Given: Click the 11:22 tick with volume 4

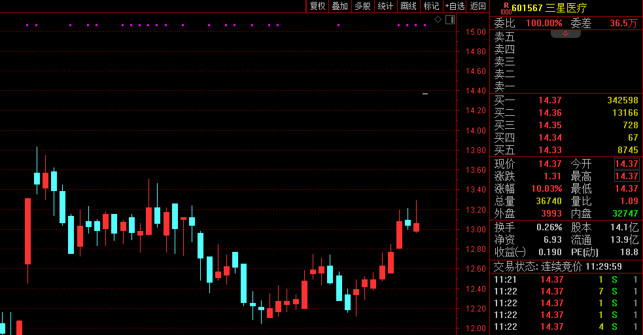Looking at the screenshot, I should (566, 326).
